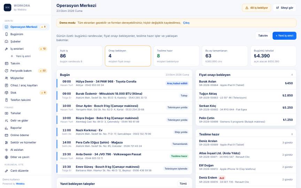Open Pelin Çetin Siemens approval row
The width and height of the screenshot is (301, 188).
pyautogui.click(x=246, y=120)
